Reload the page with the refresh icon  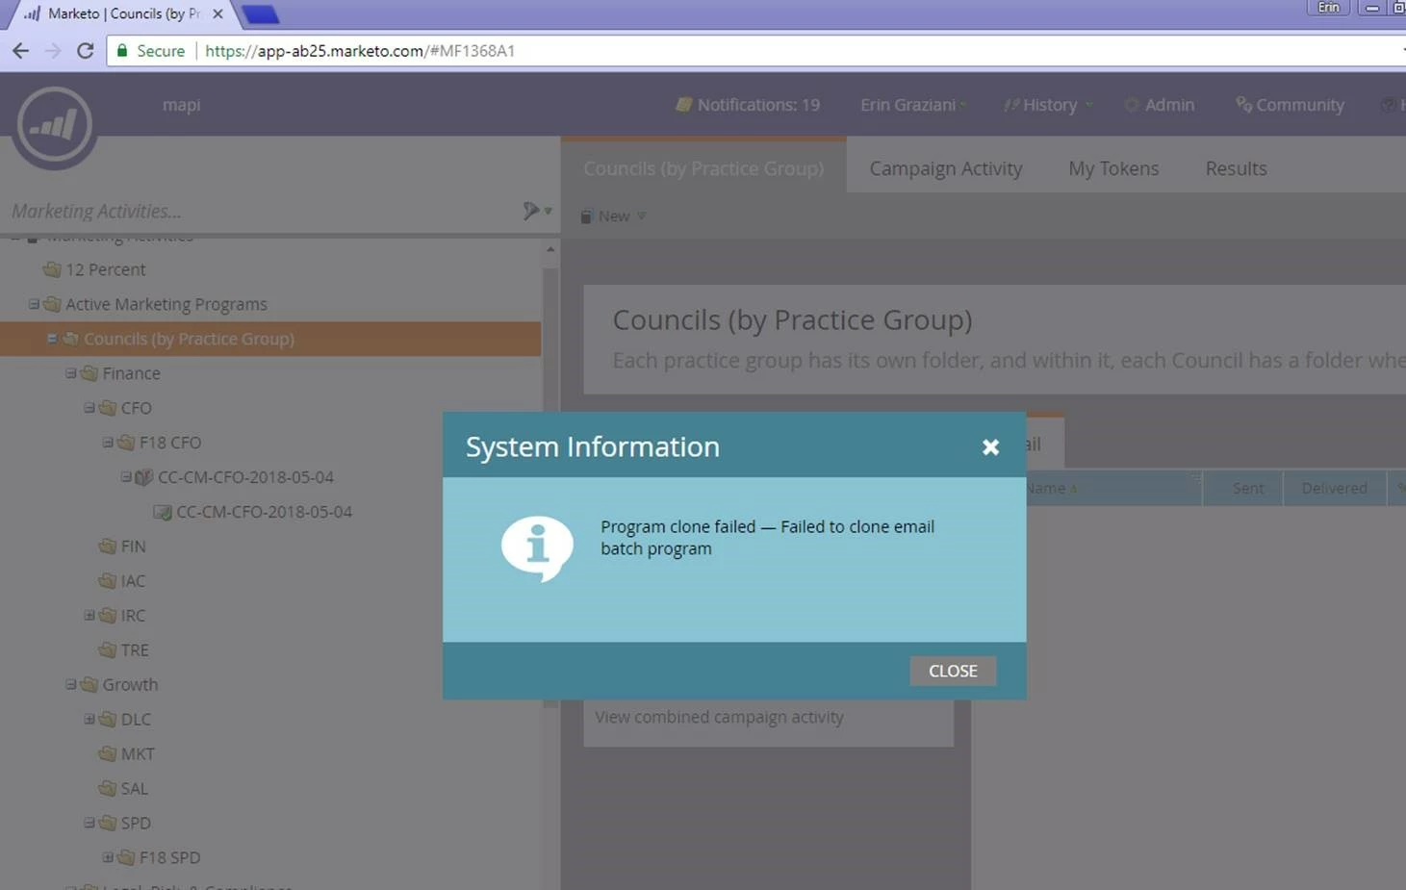(85, 51)
